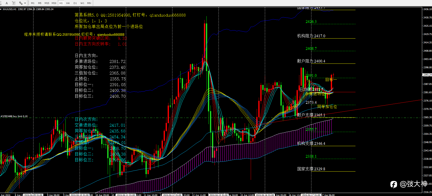Toggle the active H1 timeframe button
The image size is (432, 196).
[61, 3]
